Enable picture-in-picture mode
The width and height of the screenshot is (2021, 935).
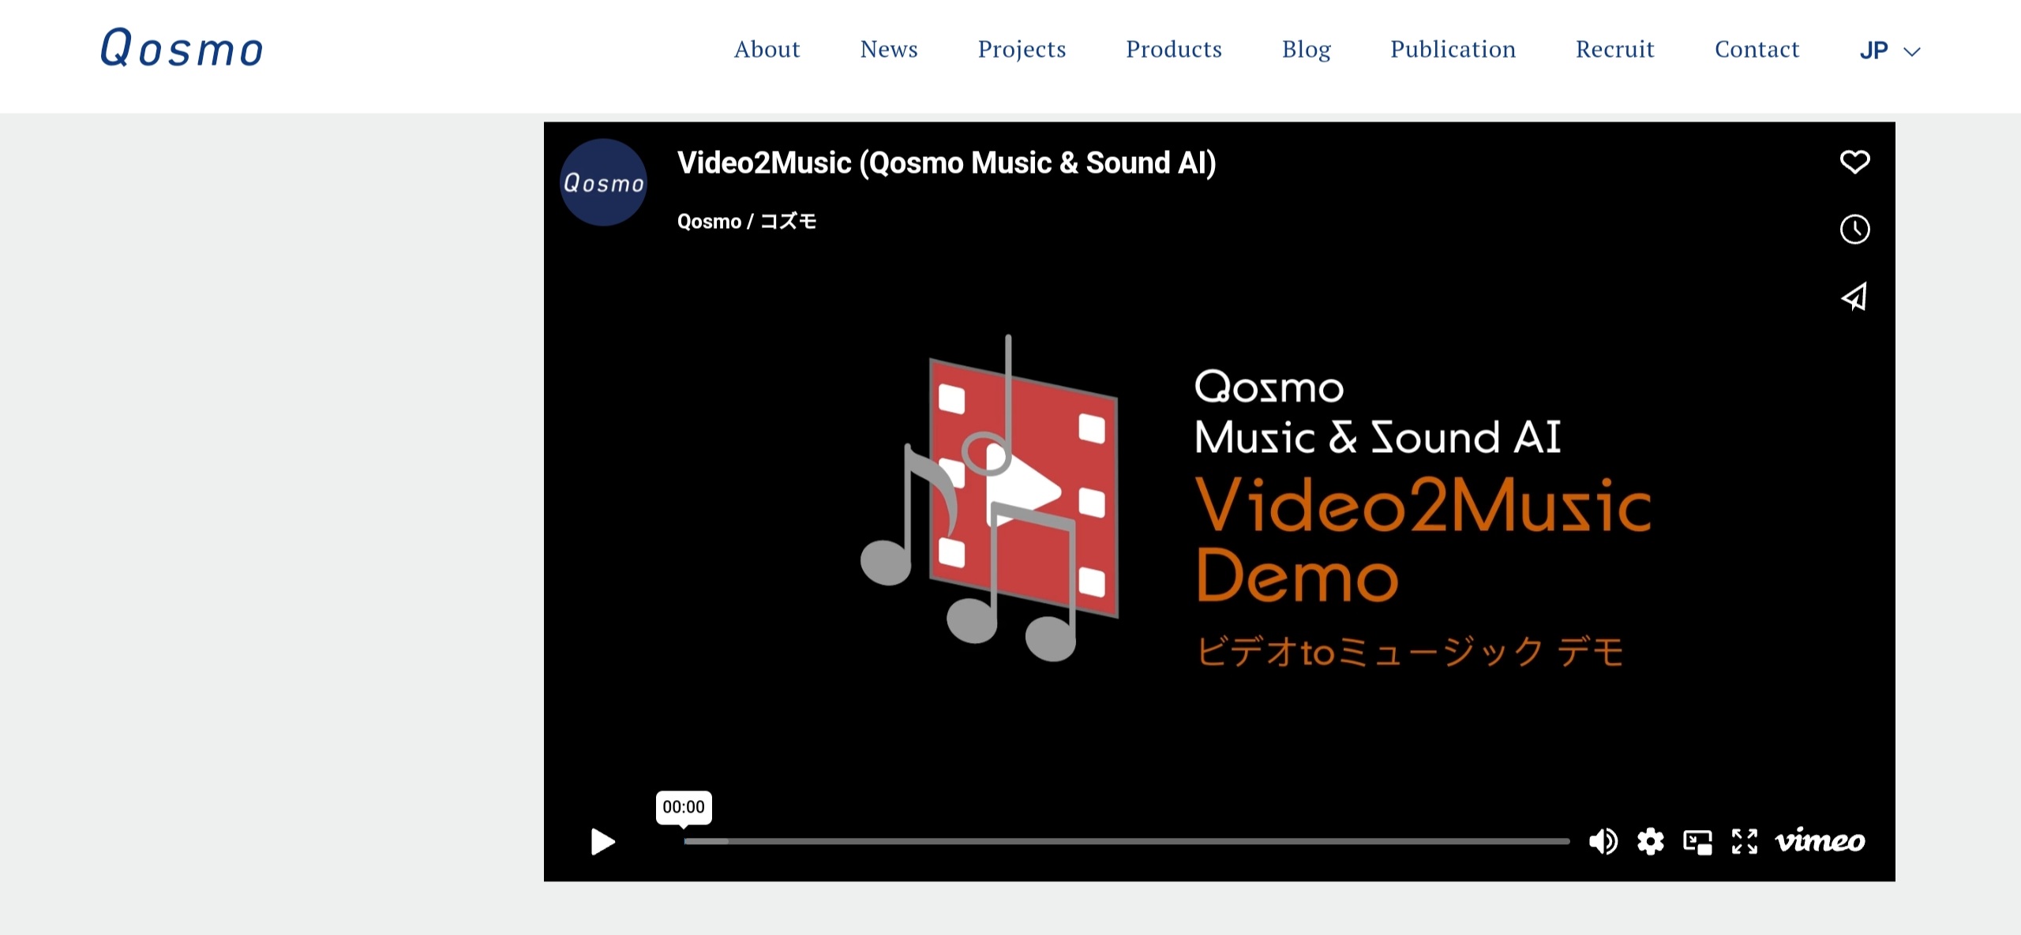(1697, 841)
